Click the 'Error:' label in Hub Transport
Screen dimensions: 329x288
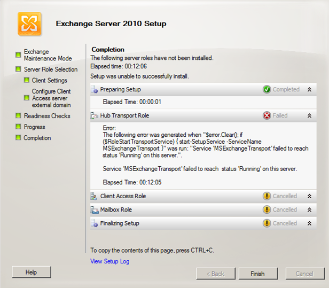(x=109, y=128)
